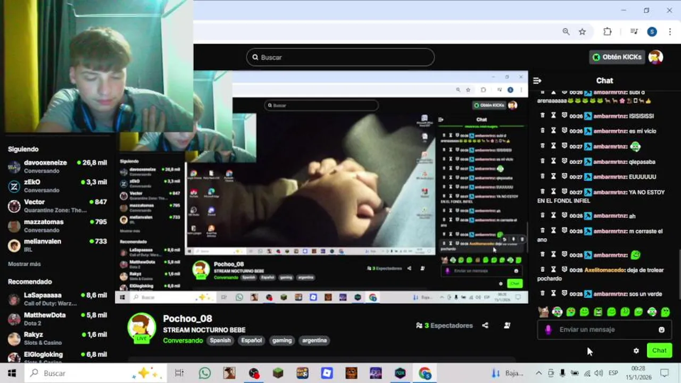Switch the ESP keyboard language indicator
Image resolution: width=681 pixels, height=383 pixels.
point(613,373)
